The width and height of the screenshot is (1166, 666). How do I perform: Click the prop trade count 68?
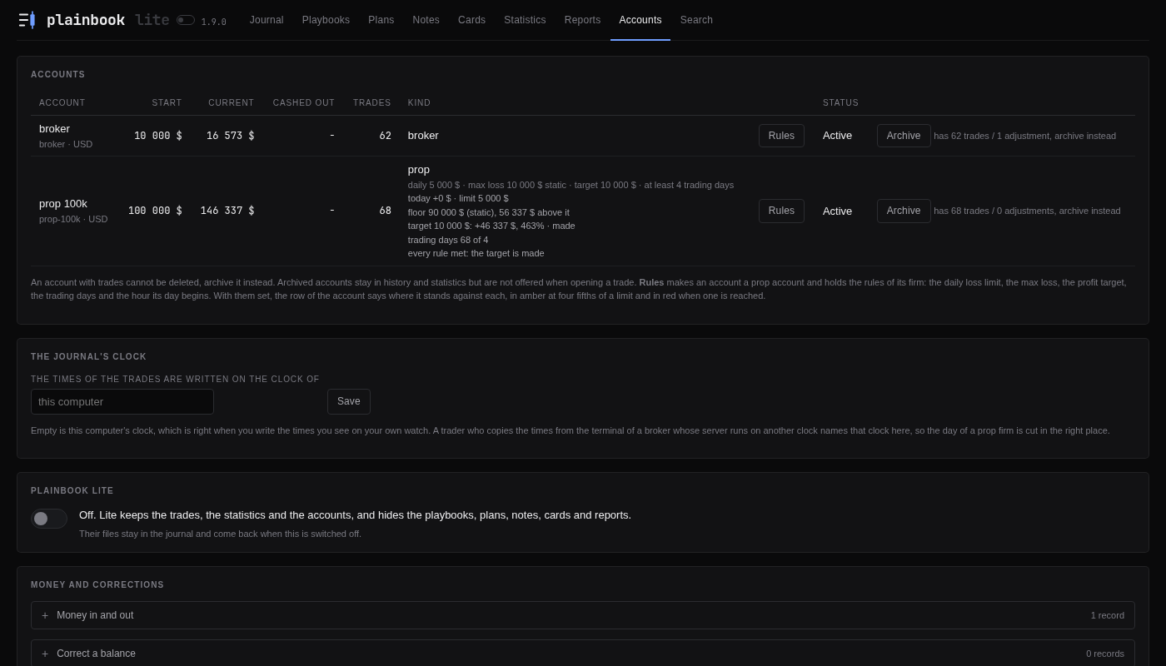[x=385, y=211]
